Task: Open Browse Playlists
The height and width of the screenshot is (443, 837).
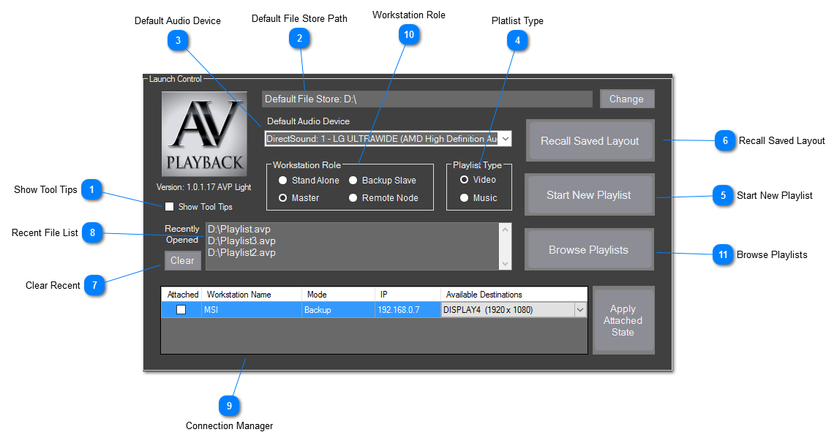Action: click(589, 250)
